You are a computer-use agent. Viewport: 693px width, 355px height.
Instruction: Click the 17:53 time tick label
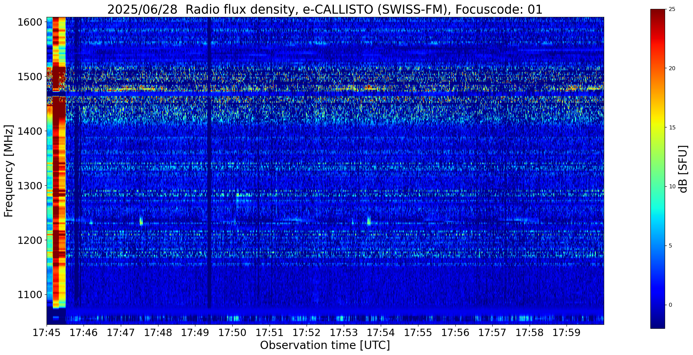[x=344, y=333]
